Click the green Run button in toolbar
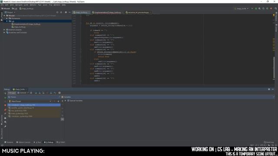The width and height of the screenshot is (278, 156). pyautogui.click(x=252, y=9)
